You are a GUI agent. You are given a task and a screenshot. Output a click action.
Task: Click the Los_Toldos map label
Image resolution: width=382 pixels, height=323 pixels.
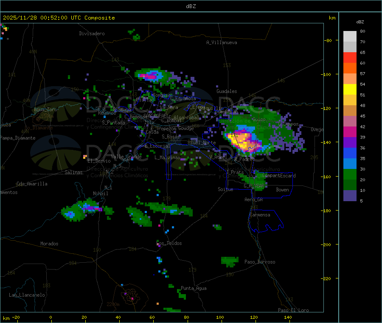pyautogui.click(x=169, y=243)
